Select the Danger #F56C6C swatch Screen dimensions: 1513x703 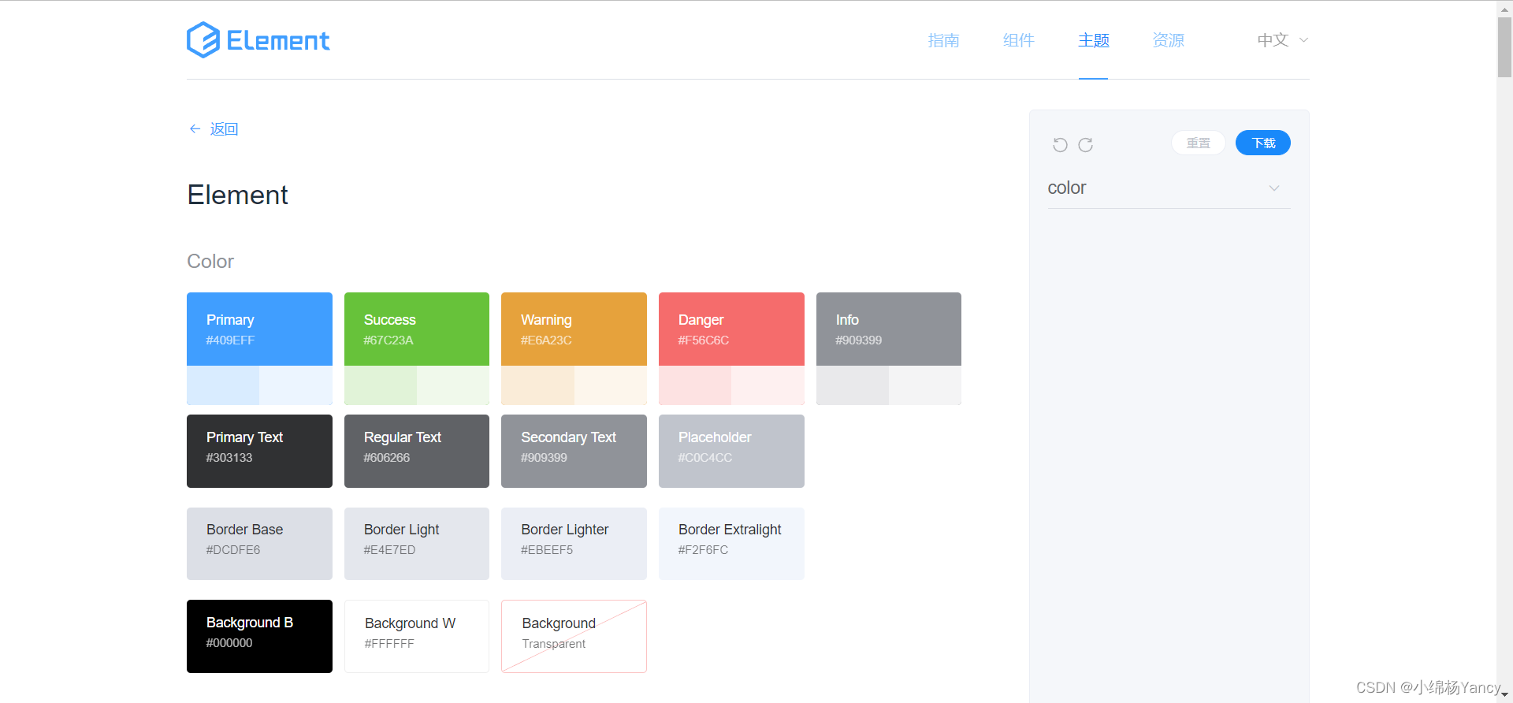(731, 329)
